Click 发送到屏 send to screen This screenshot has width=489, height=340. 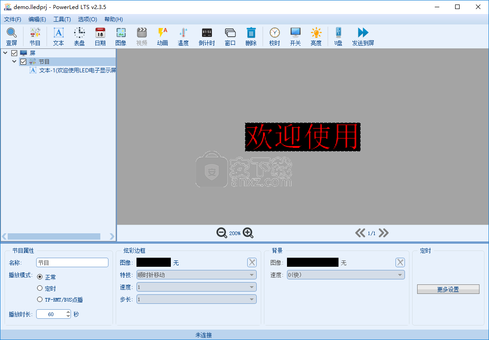tap(363, 37)
